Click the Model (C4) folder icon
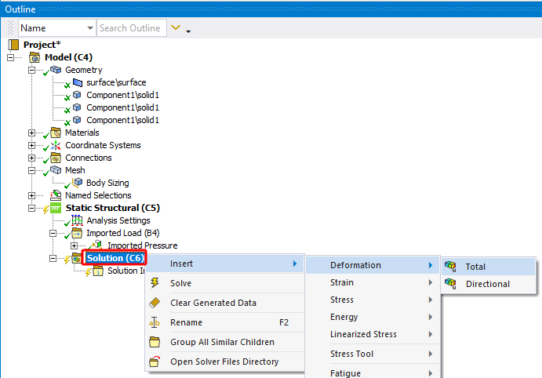Screen dimensions: 542x378 [35, 57]
